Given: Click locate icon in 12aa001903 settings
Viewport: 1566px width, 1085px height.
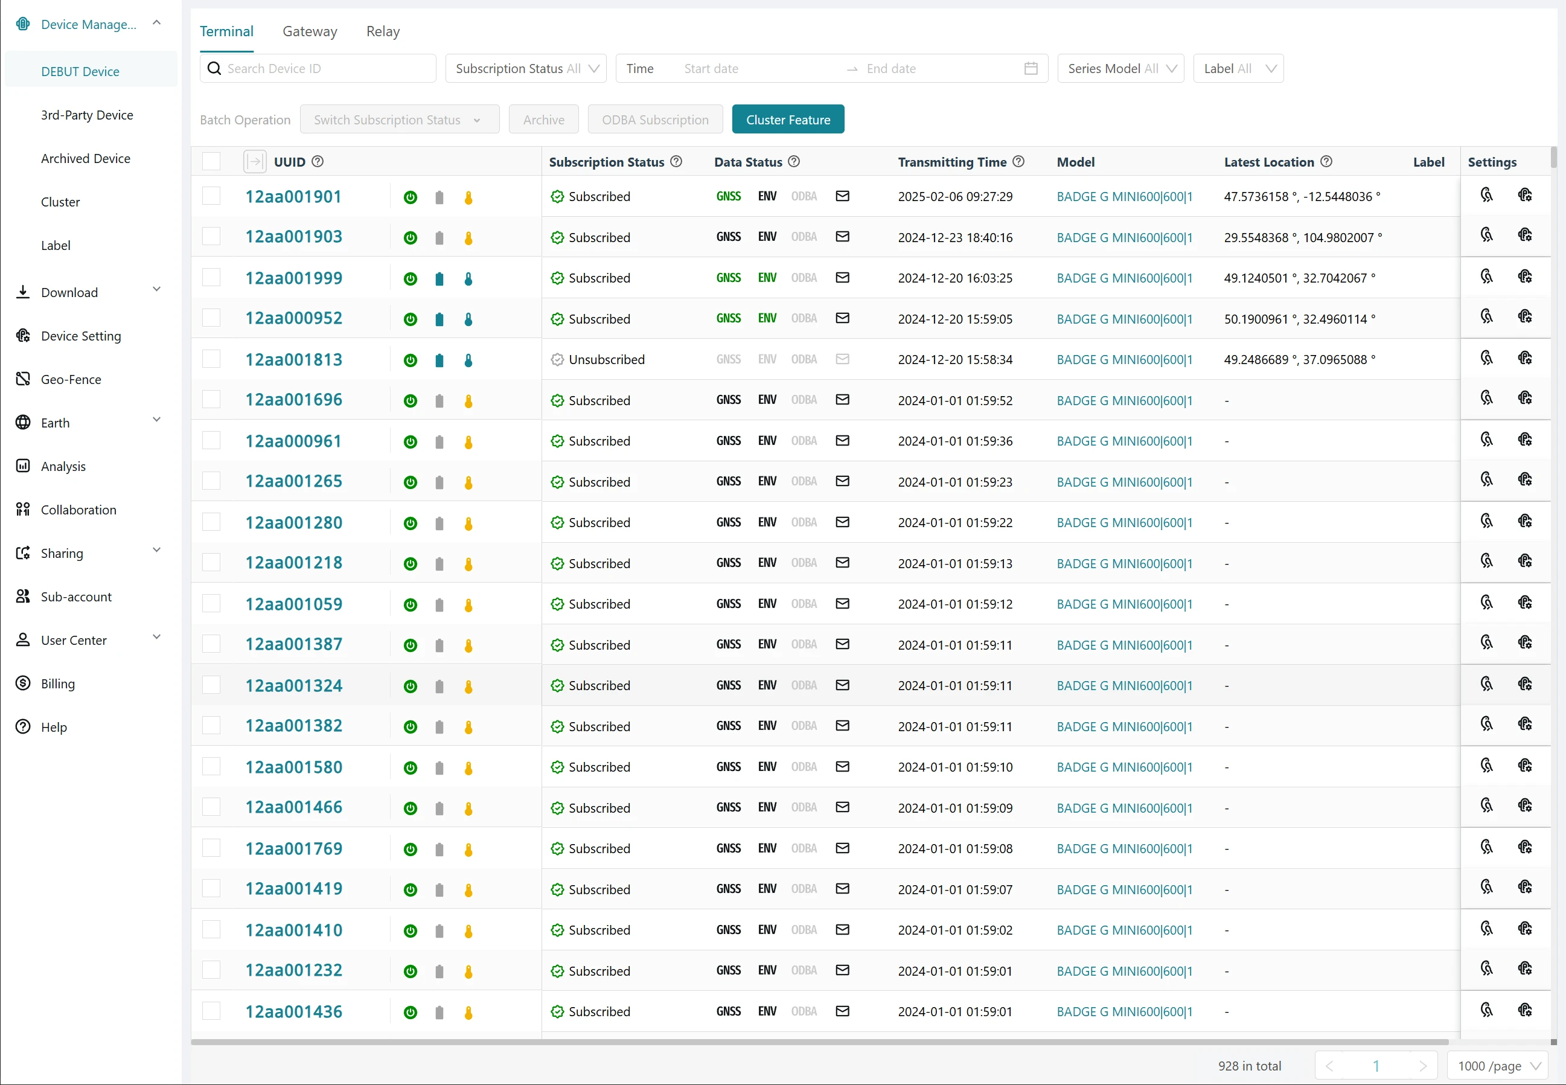Looking at the screenshot, I should (x=1486, y=235).
